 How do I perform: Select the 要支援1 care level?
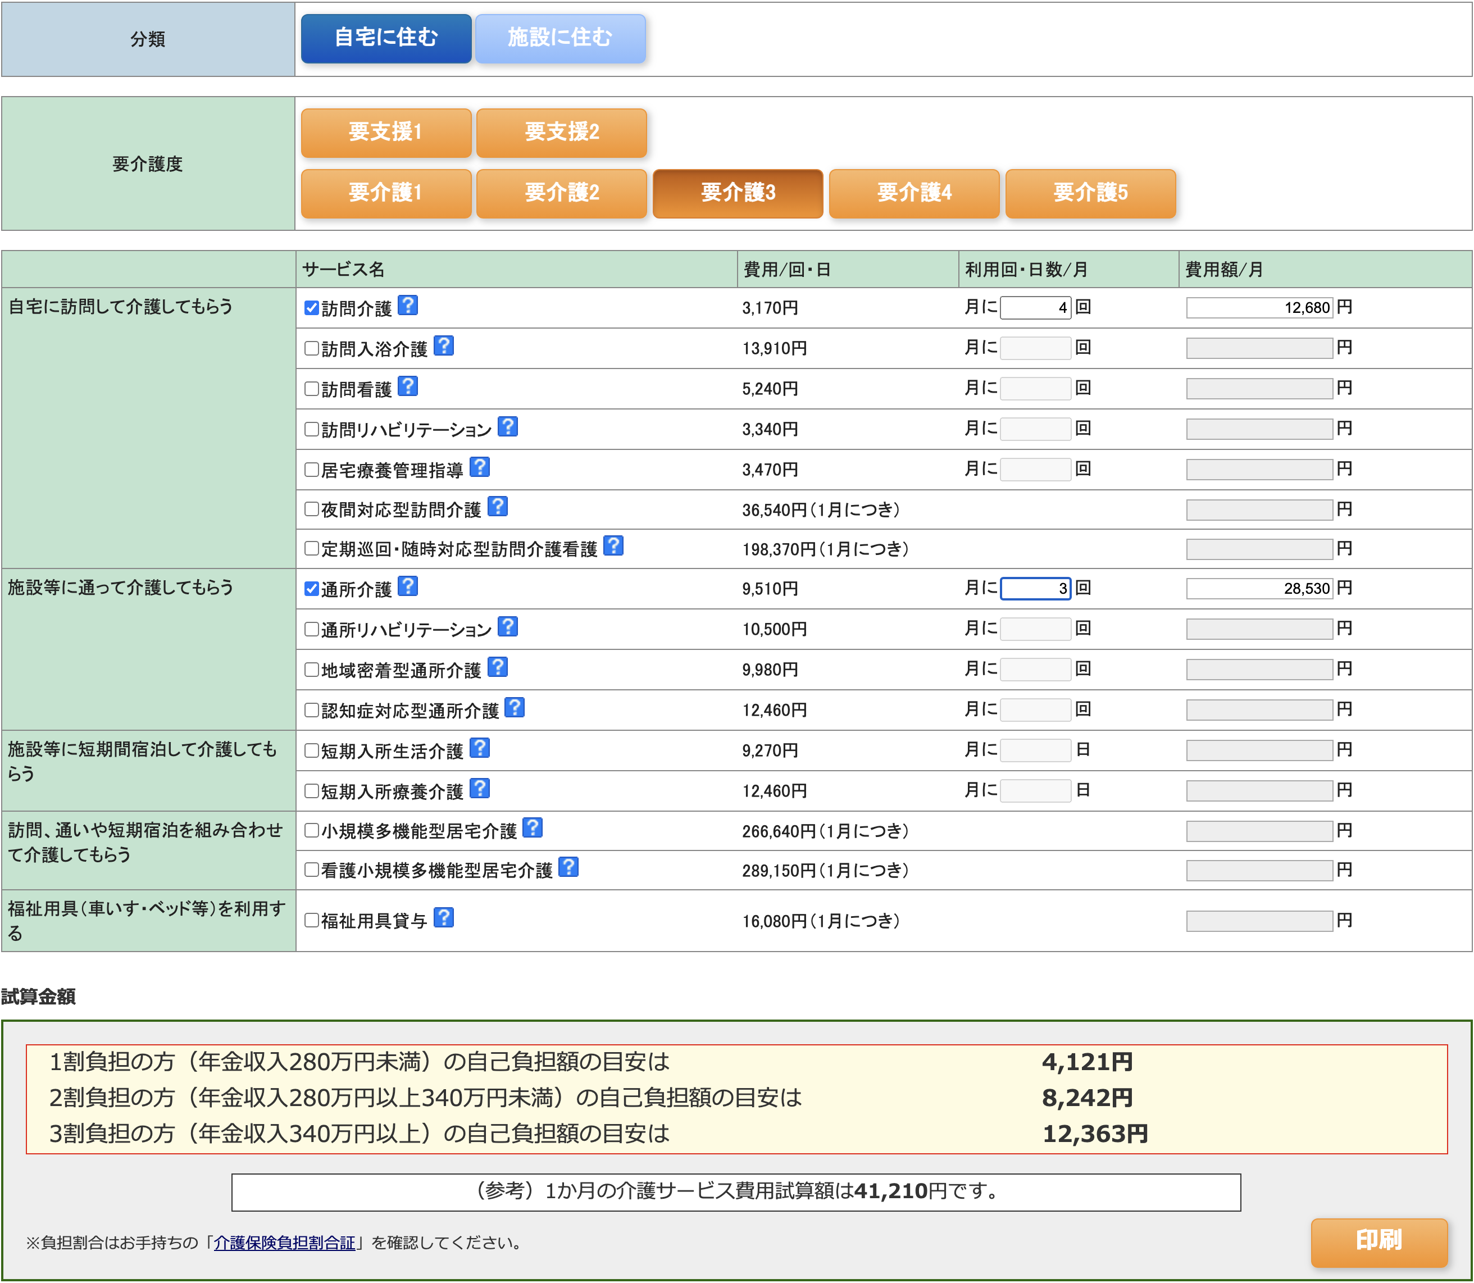click(x=385, y=132)
